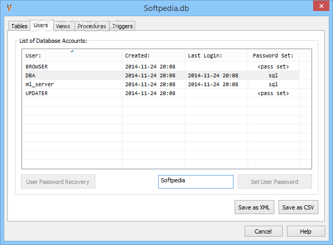Sort by the User: column header
The width and height of the screenshot is (333, 245).
pos(72,55)
